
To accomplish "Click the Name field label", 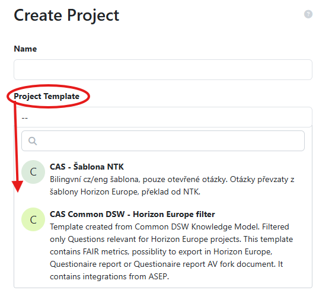I will coord(25,49).
